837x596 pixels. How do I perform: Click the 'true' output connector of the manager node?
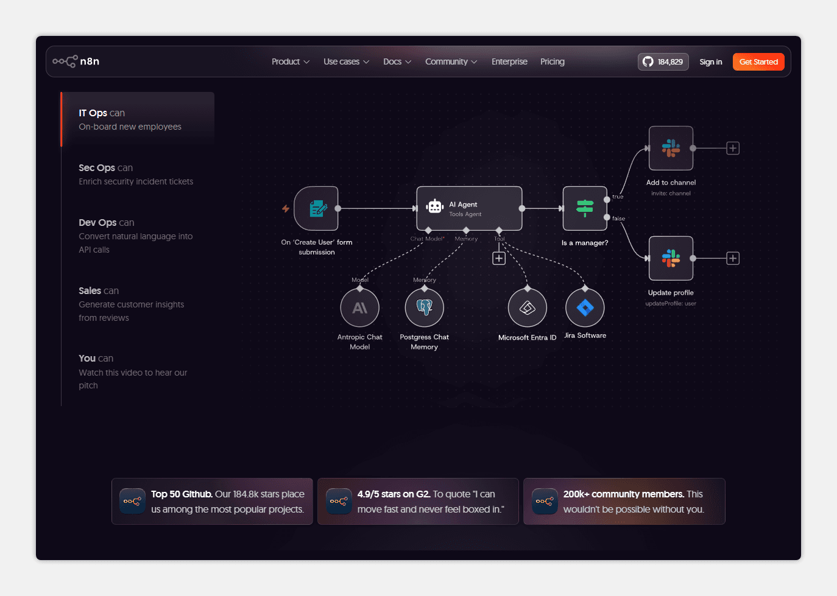pyautogui.click(x=607, y=199)
